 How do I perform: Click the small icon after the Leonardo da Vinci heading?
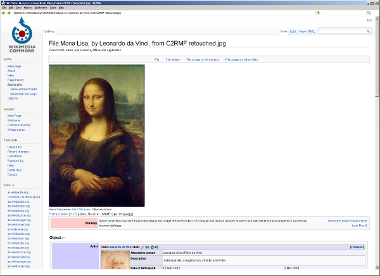(x=143, y=246)
